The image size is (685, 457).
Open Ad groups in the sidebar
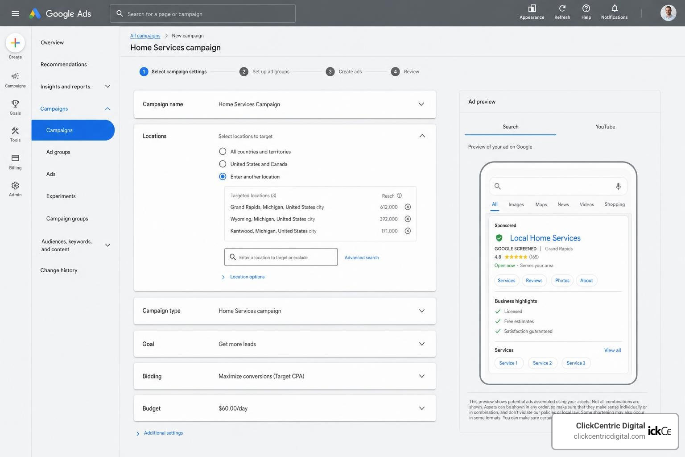pyautogui.click(x=58, y=152)
